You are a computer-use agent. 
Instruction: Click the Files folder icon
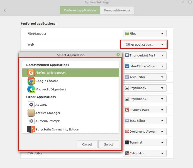pyautogui.click(x=127, y=33)
